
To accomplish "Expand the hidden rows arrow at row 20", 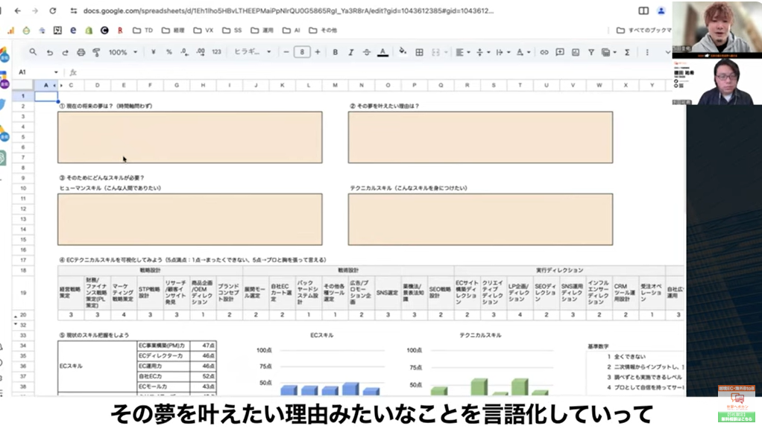I will (x=16, y=316).
